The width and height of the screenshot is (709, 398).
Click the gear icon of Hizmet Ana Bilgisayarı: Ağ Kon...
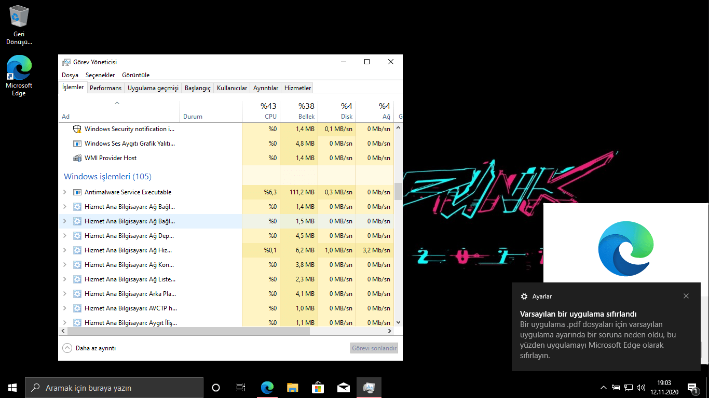(x=77, y=265)
